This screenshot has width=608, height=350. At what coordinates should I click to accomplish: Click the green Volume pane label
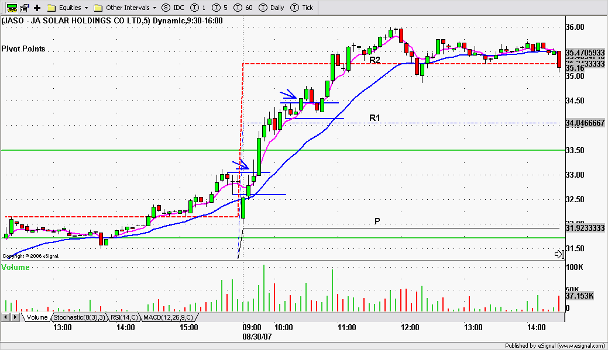coord(16,267)
